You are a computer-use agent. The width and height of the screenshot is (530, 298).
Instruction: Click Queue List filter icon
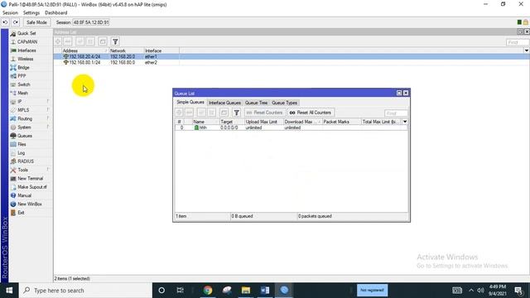click(237, 113)
